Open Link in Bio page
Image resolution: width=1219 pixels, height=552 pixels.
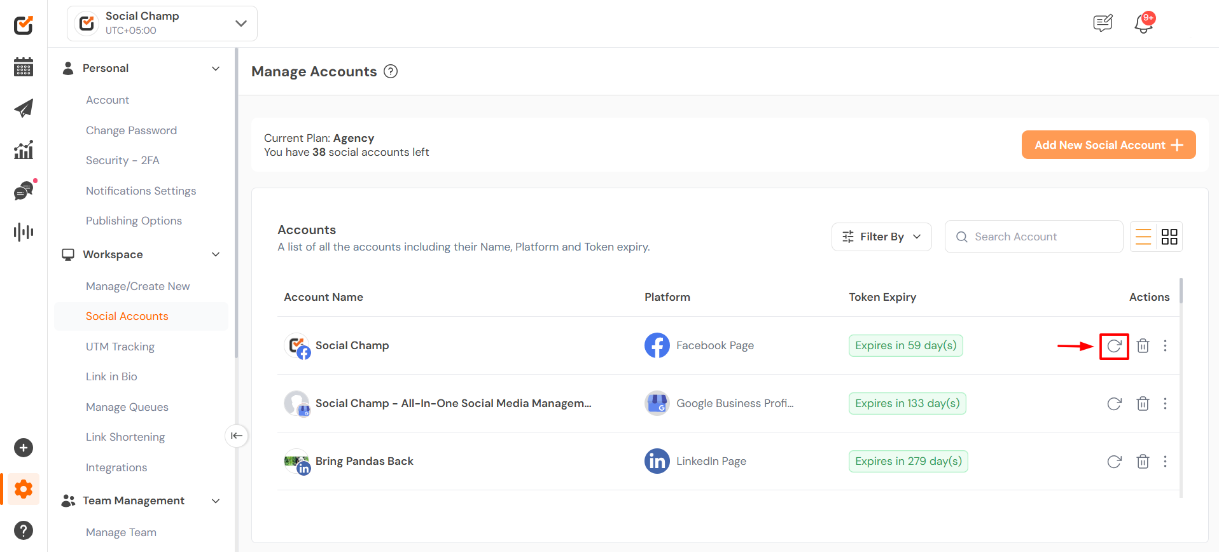[111, 376]
